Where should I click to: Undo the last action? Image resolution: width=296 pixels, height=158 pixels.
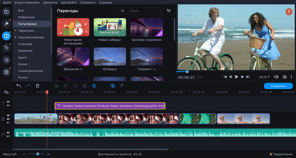(x=19, y=86)
